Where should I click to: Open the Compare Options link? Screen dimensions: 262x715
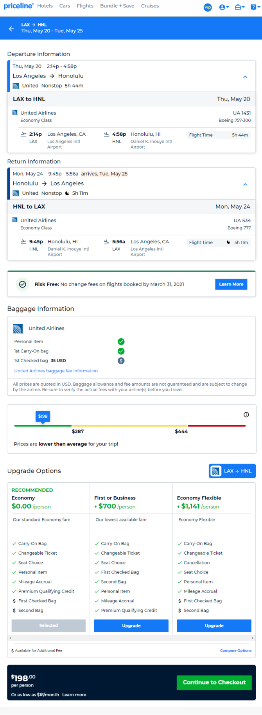click(236, 650)
